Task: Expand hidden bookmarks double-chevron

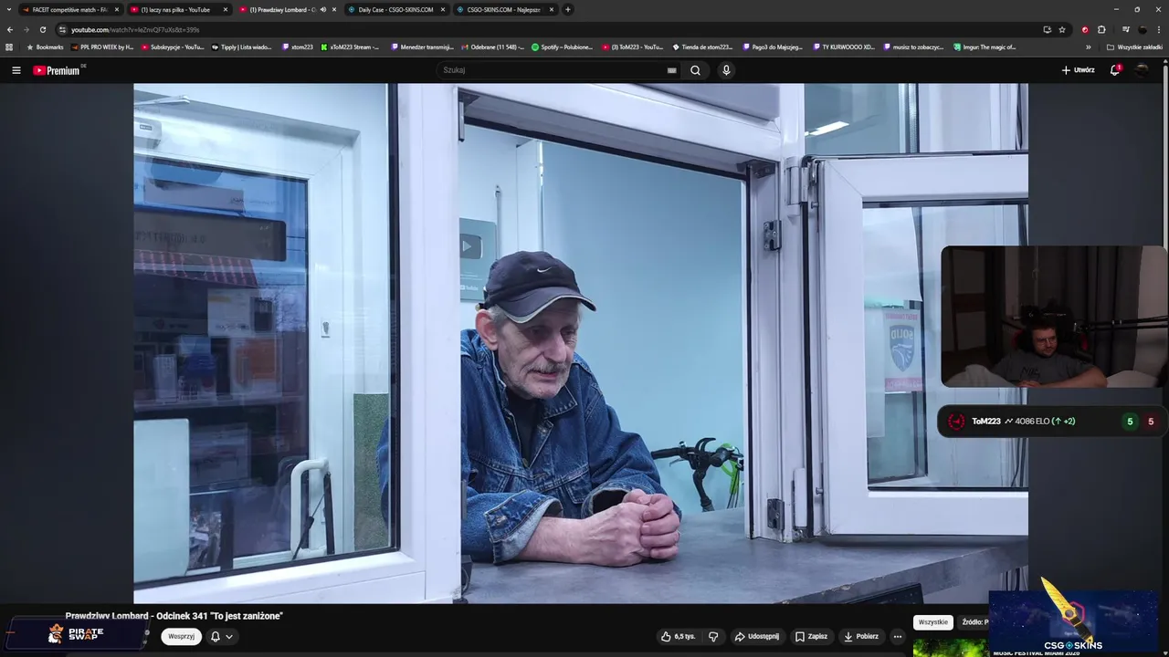Action: (1088, 47)
